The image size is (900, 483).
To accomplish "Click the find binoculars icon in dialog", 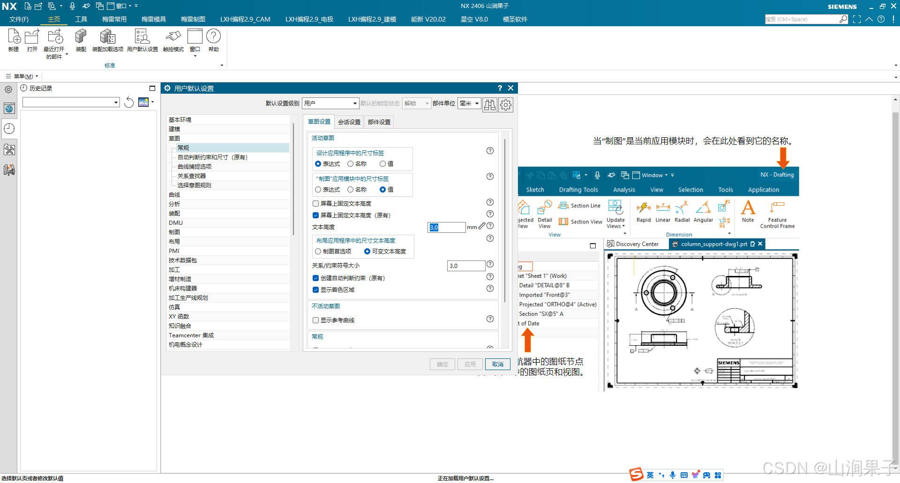I will 490,104.
